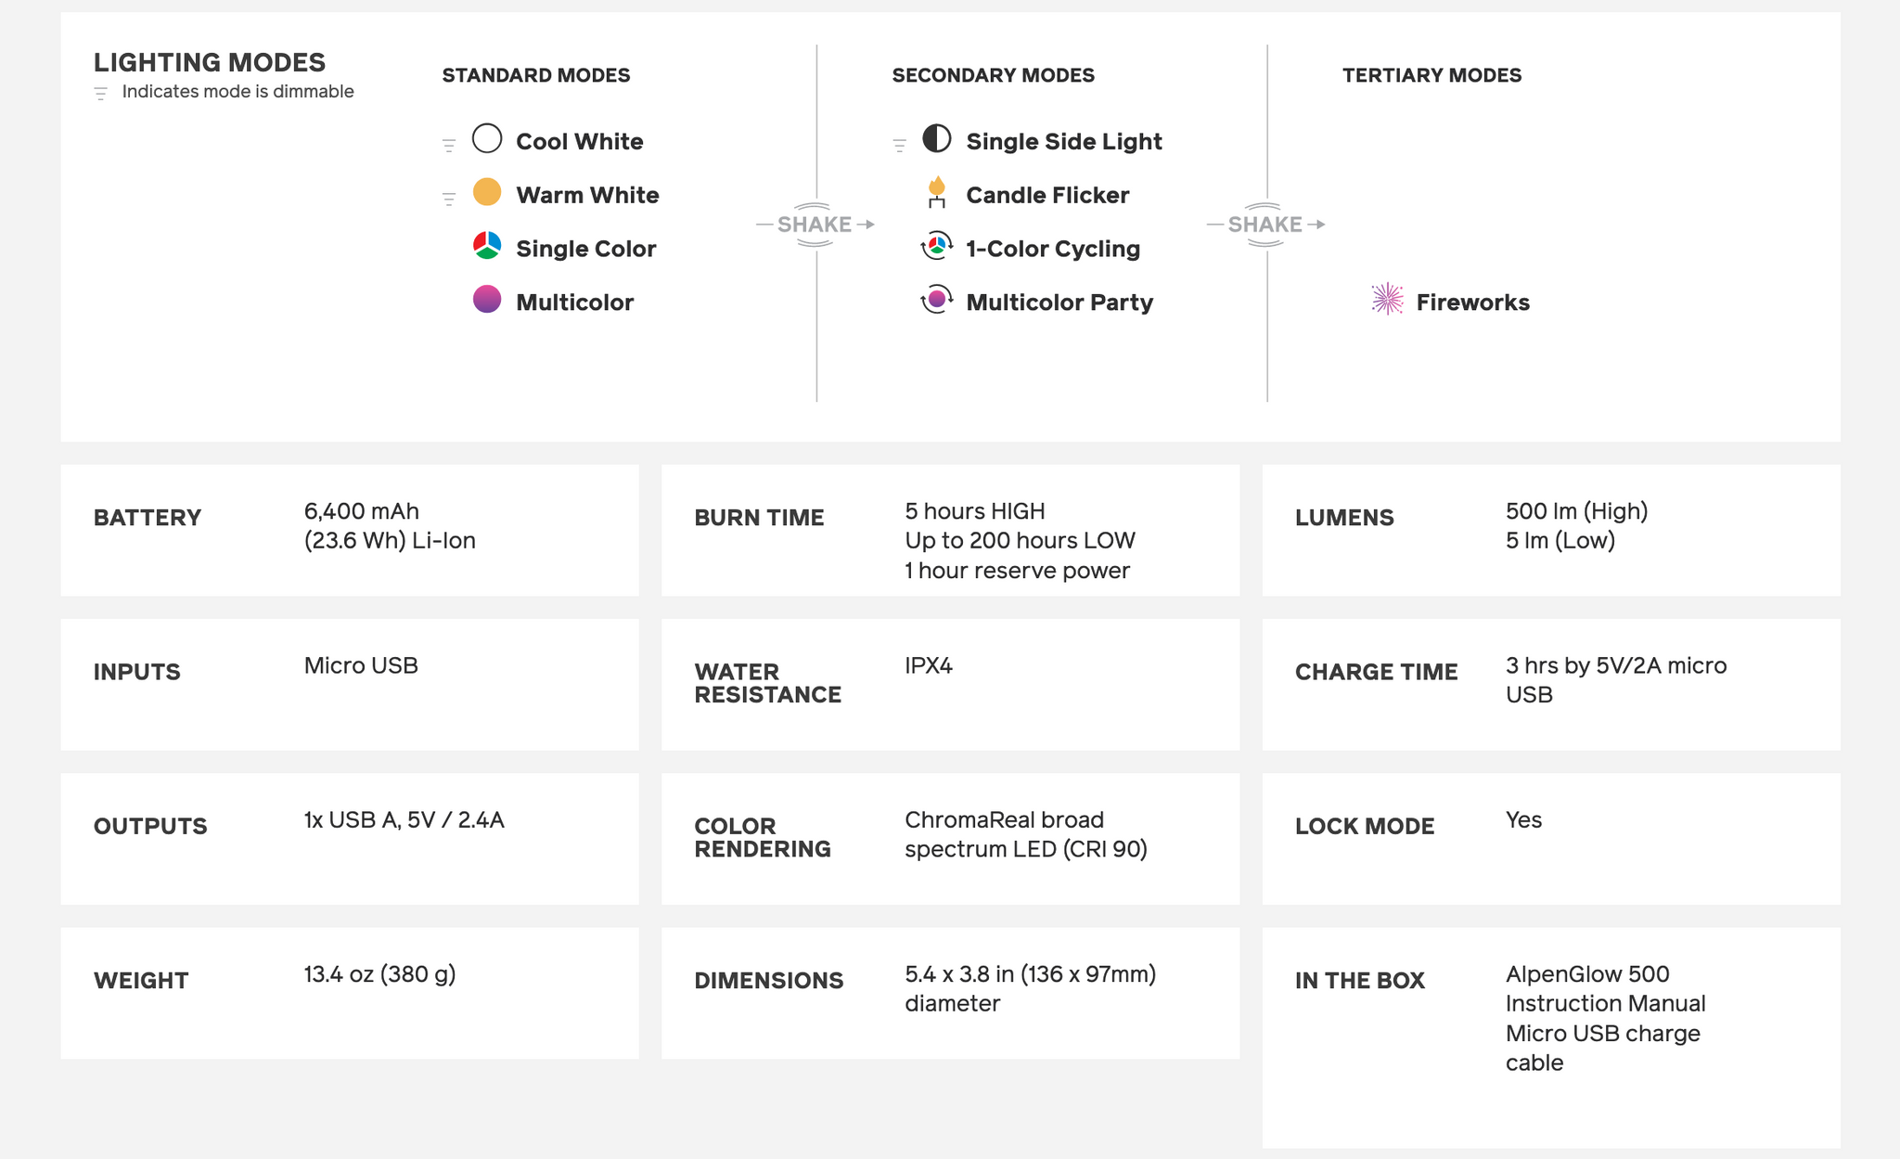The image size is (1900, 1159).
Task: Select the Standard Modes heading
Action: click(x=536, y=75)
